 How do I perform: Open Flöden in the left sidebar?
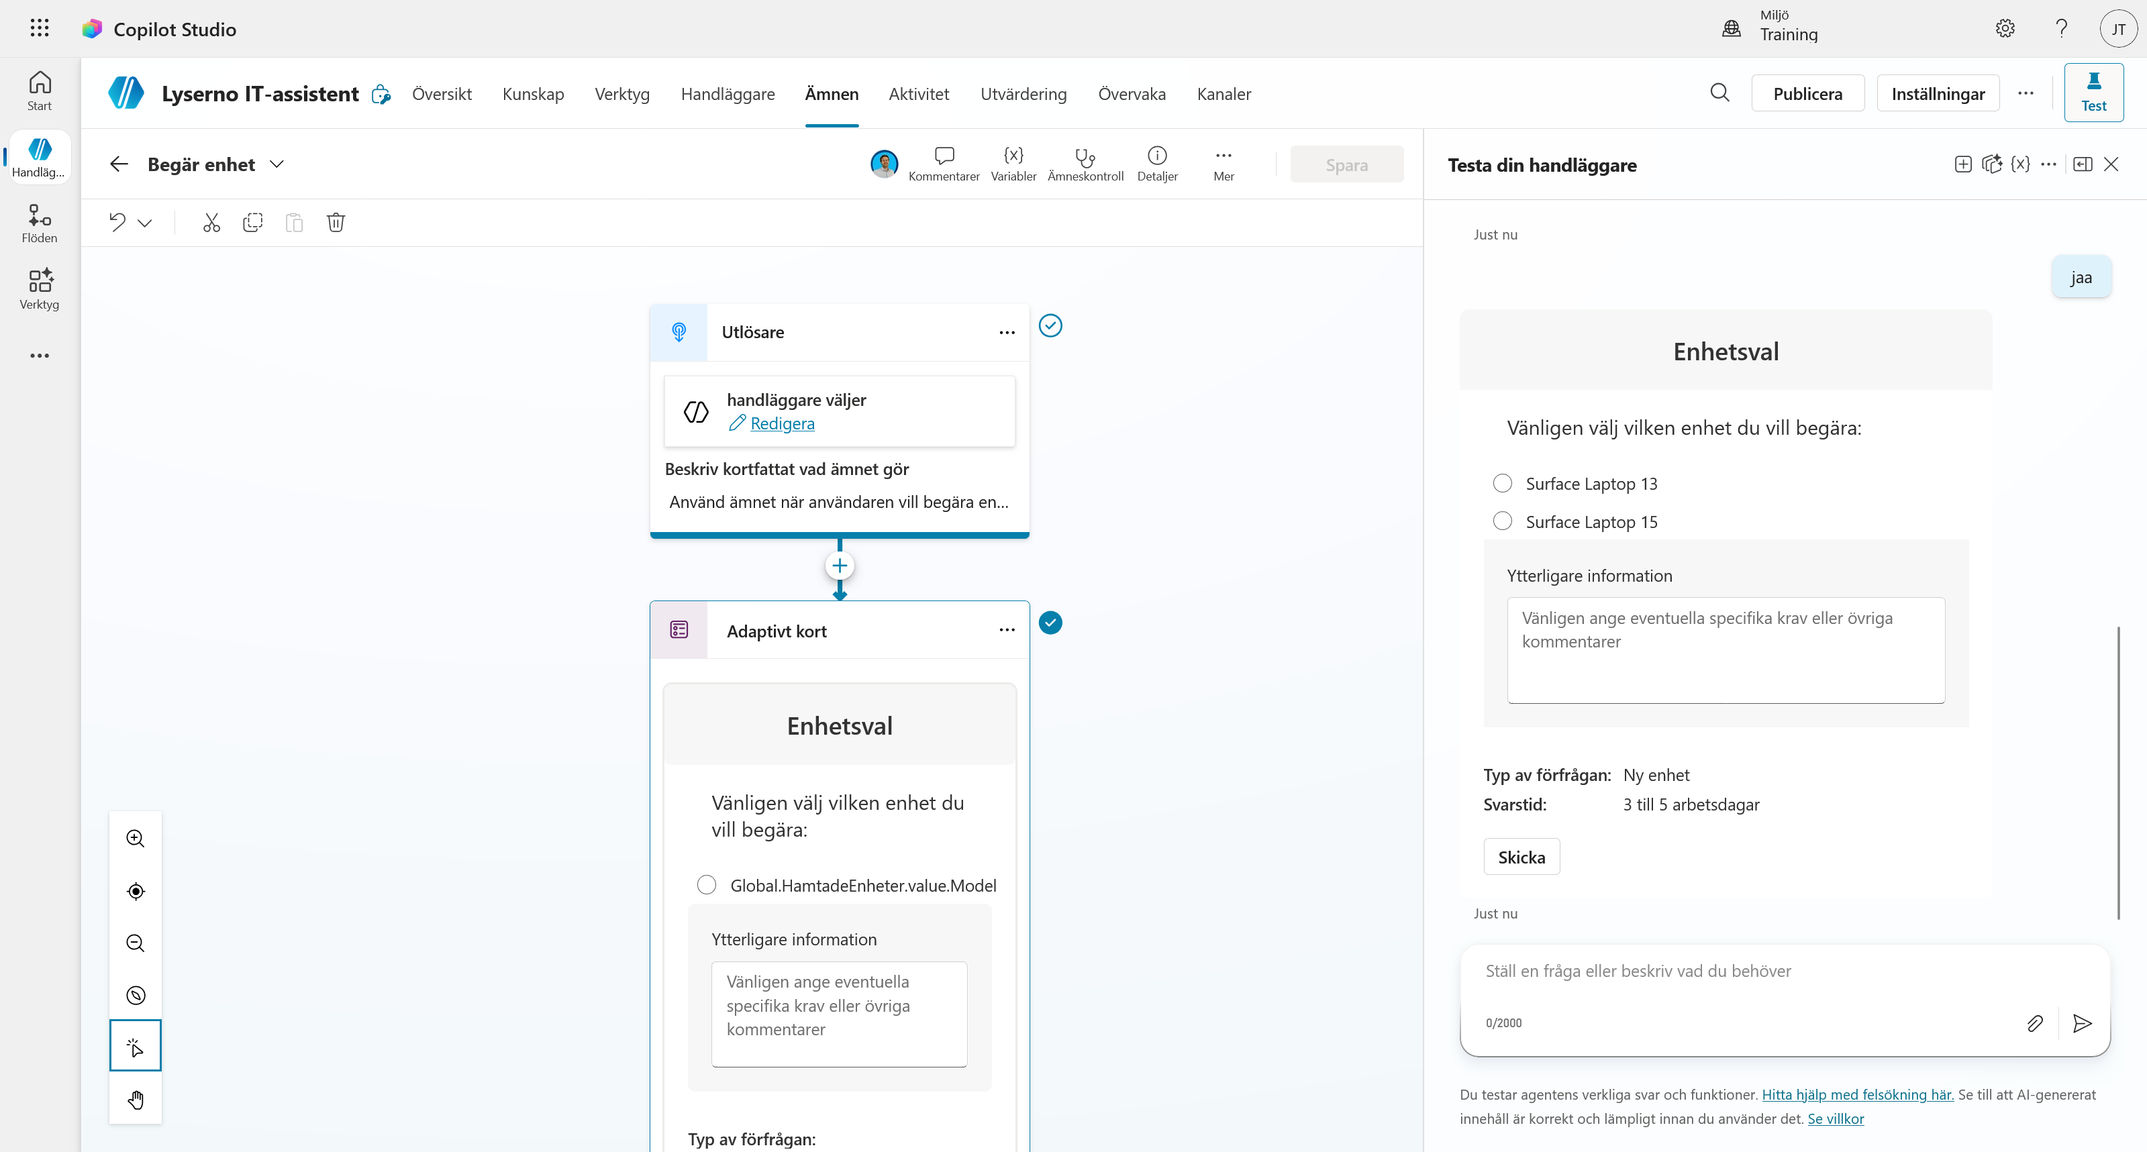(39, 224)
